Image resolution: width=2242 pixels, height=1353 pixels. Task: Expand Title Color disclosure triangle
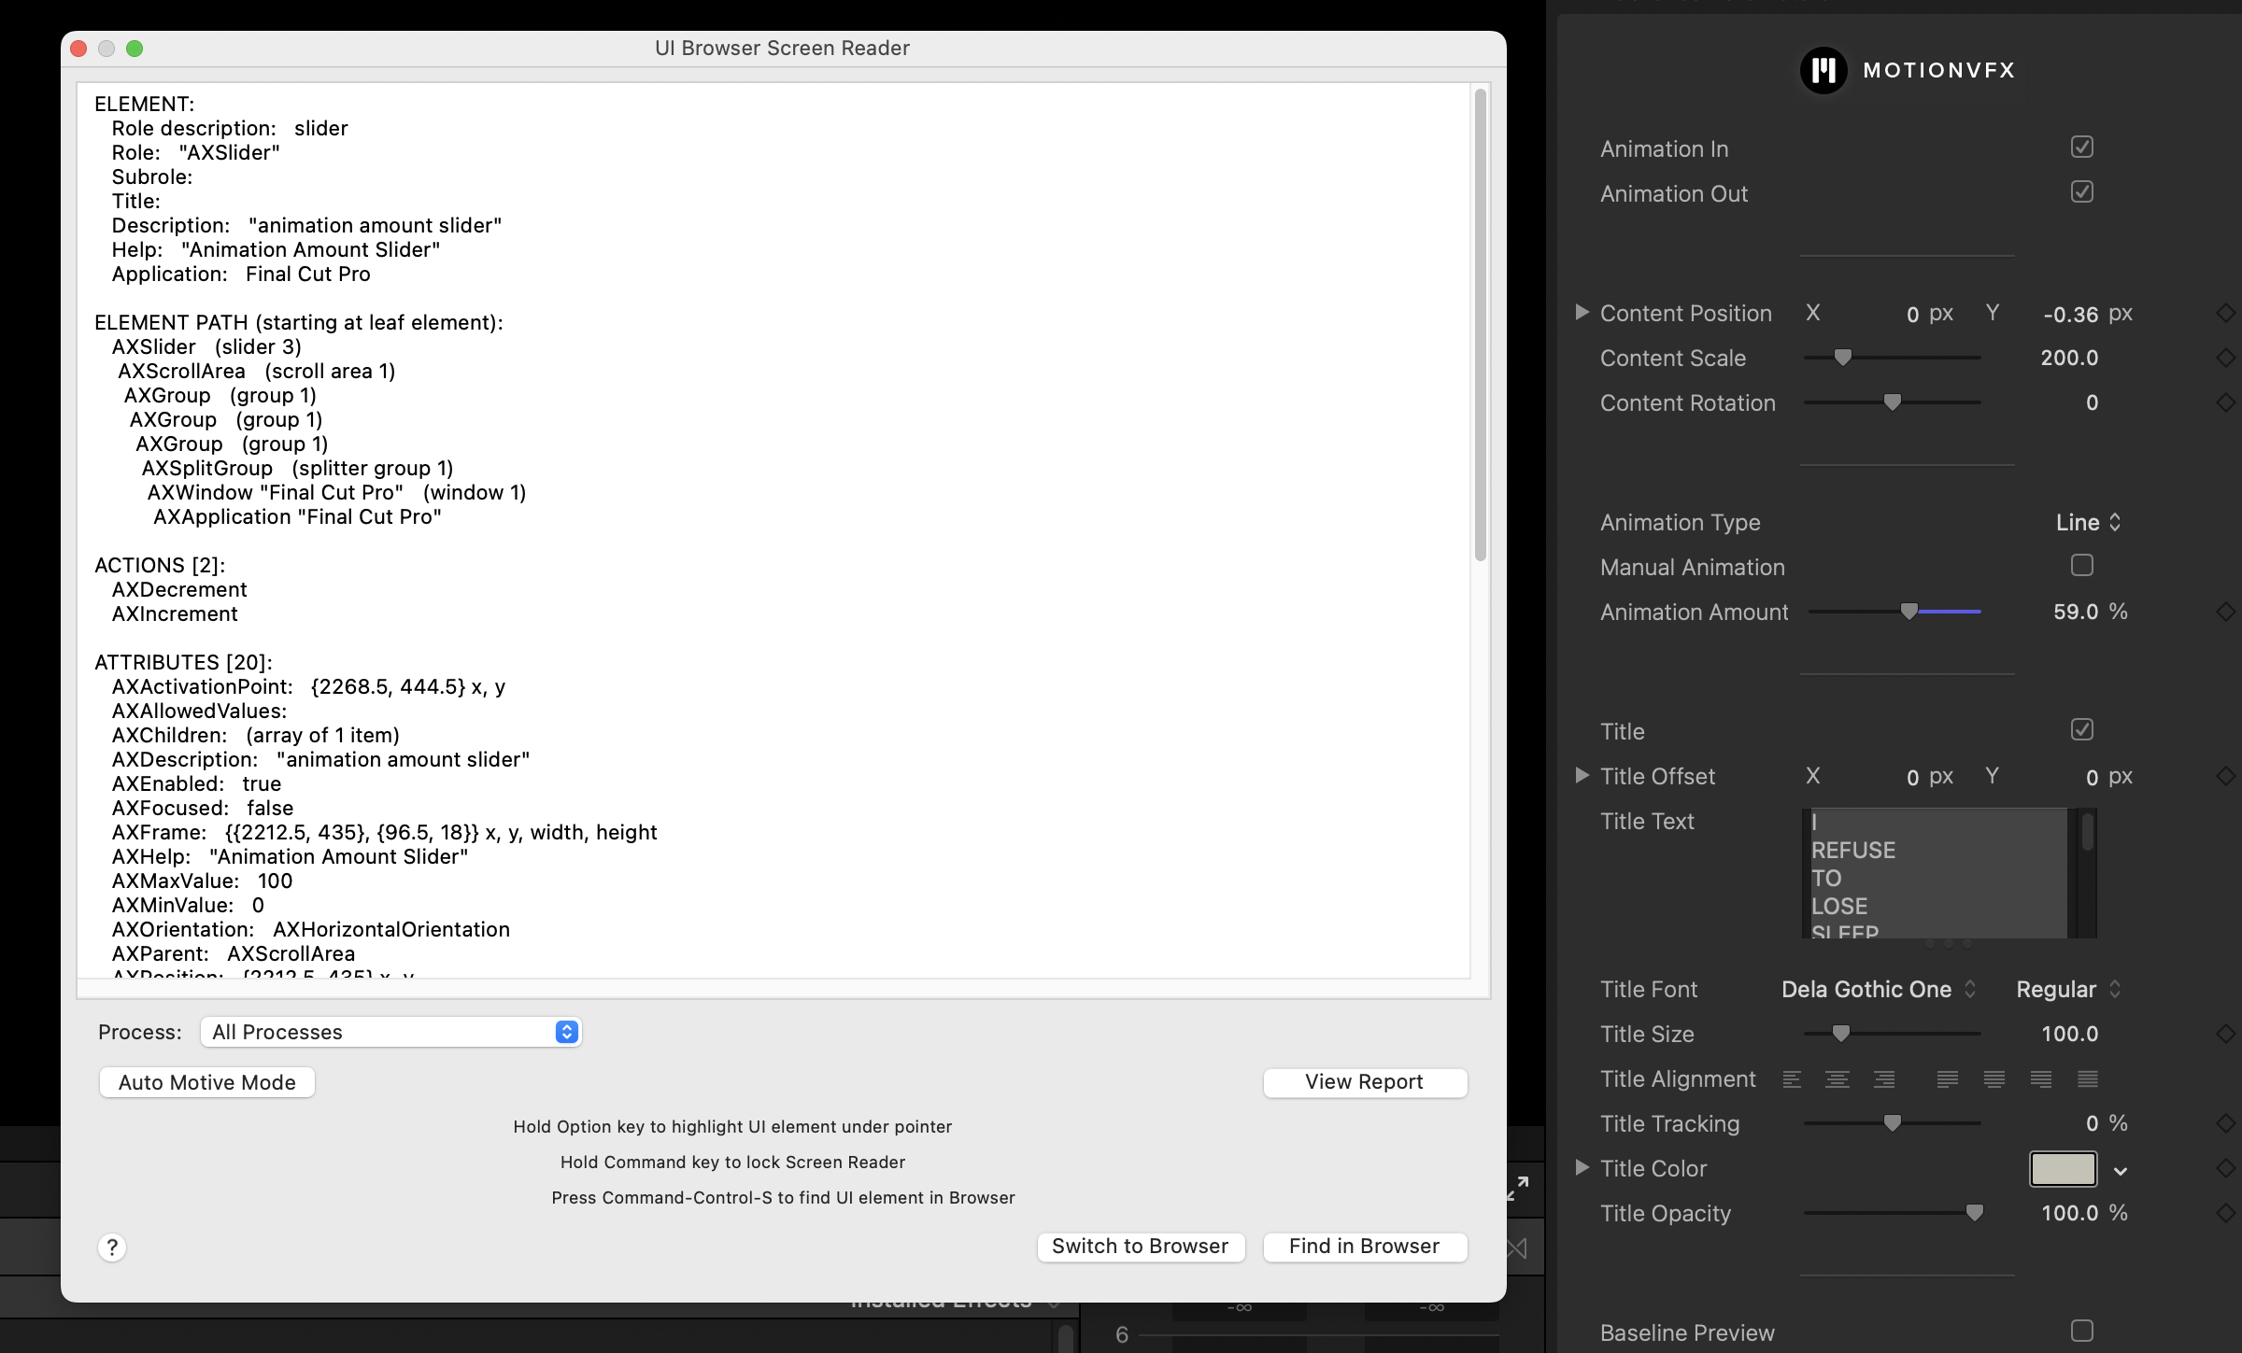pos(1582,1167)
